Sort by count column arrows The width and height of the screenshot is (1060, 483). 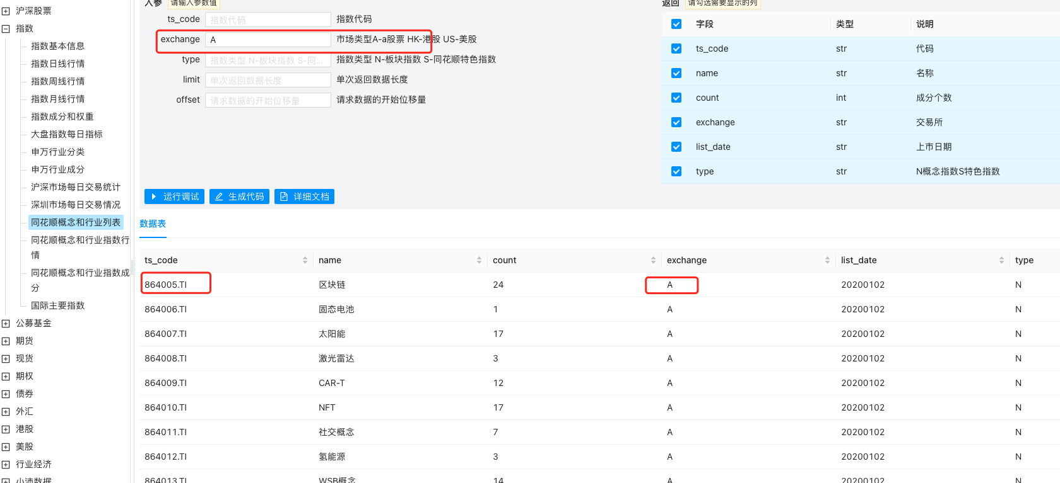point(653,260)
